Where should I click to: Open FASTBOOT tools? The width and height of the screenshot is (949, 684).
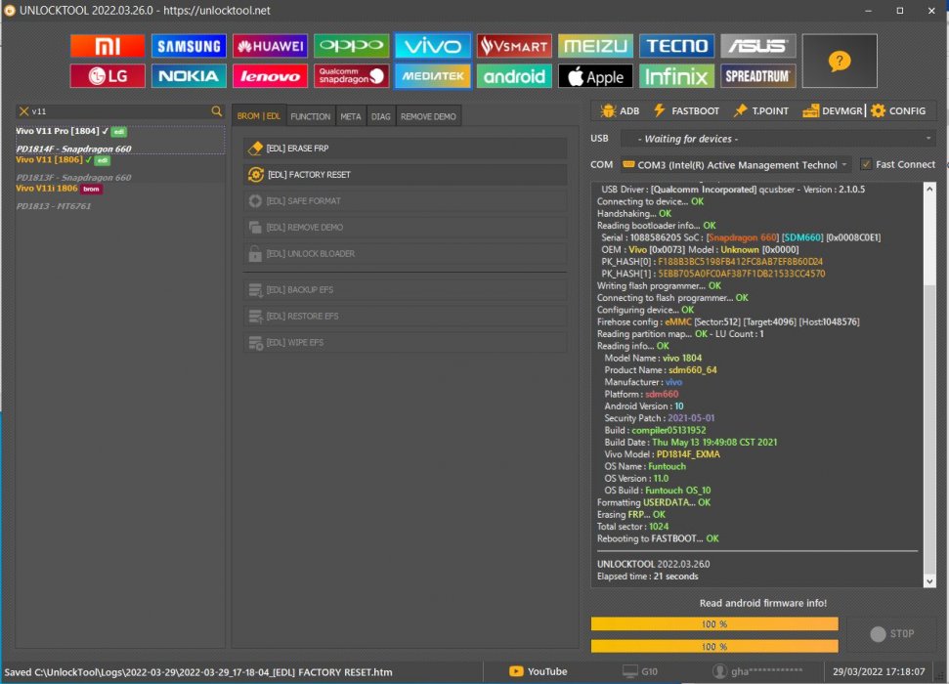coord(686,110)
